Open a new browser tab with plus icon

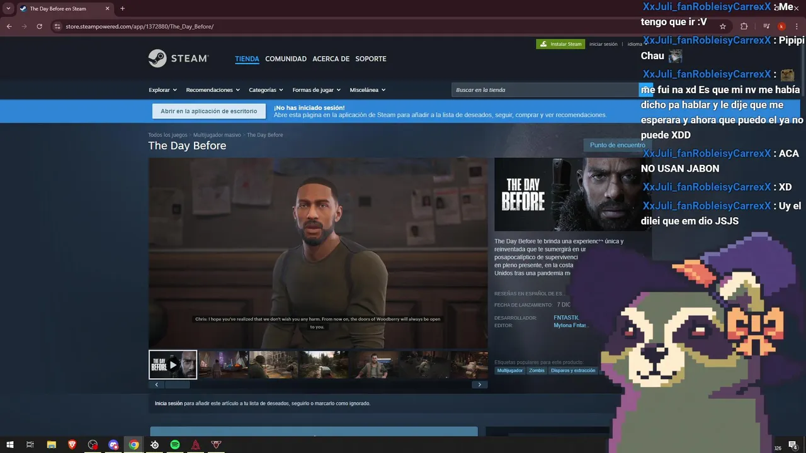[x=122, y=9]
